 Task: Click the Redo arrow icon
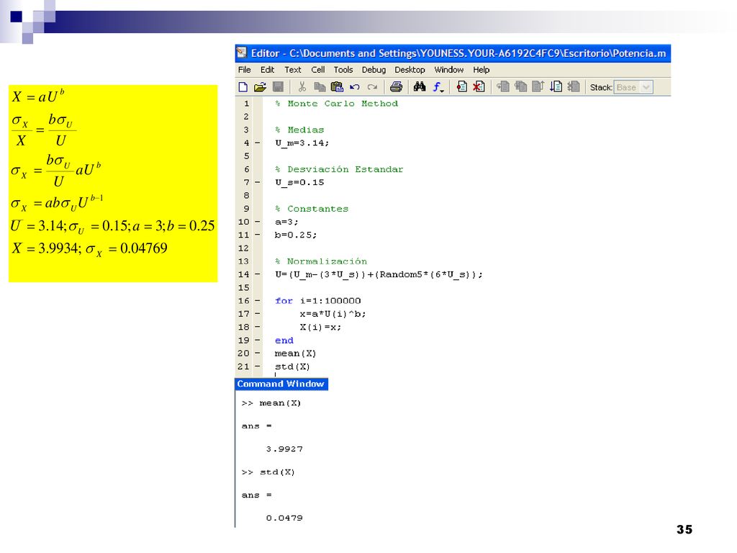pos(372,87)
